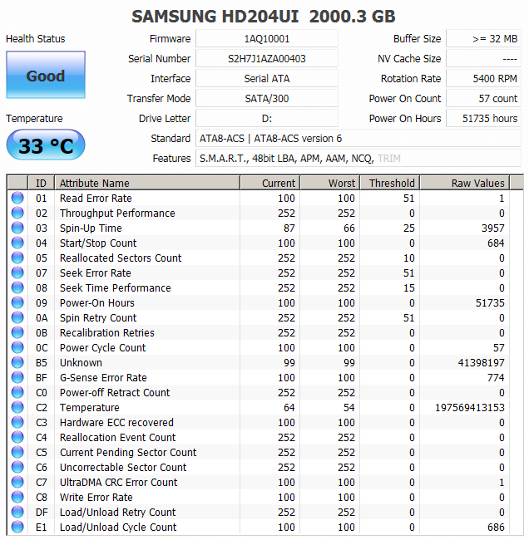The height and width of the screenshot is (540, 529).
Task: Click status orb for Load/Unload Retry Count
Action: coord(17,512)
